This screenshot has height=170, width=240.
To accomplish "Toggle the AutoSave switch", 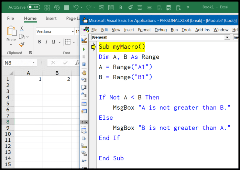I will (x=34, y=7).
